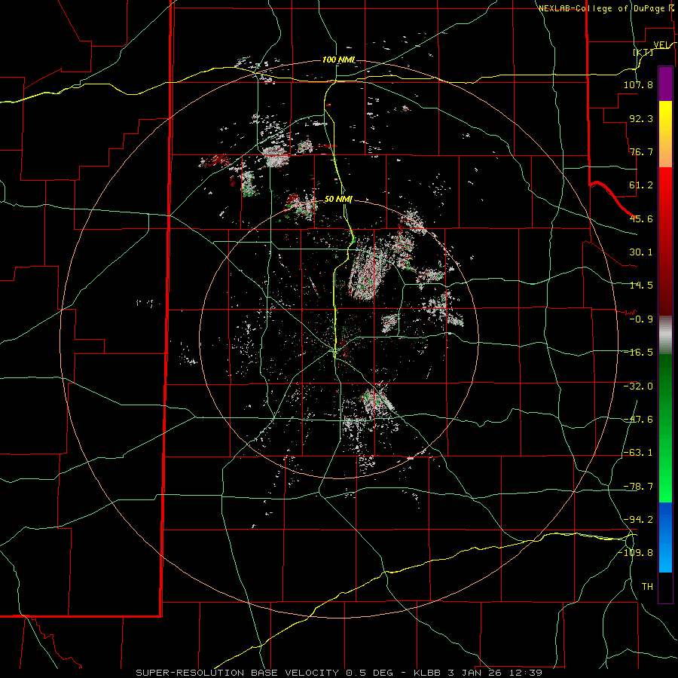678x678 pixels.
Task: Click the TH label on color scale
Action: (647, 587)
